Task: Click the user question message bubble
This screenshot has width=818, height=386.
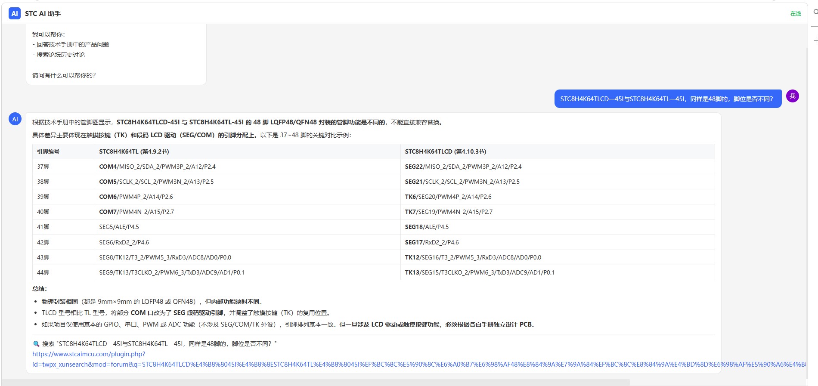Action: (x=668, y=99)
